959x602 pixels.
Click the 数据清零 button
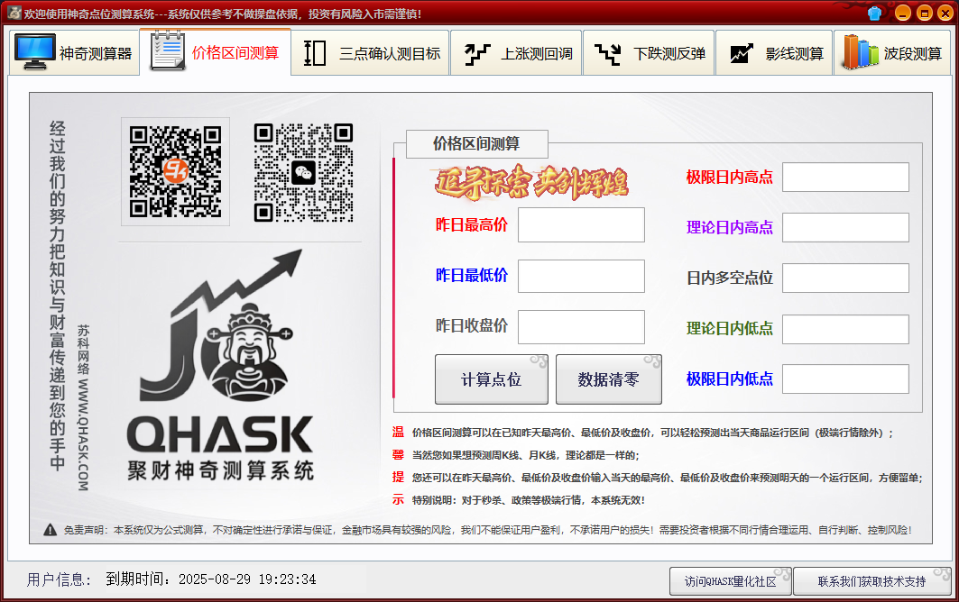pyautogui.click(x=609, y=379)
